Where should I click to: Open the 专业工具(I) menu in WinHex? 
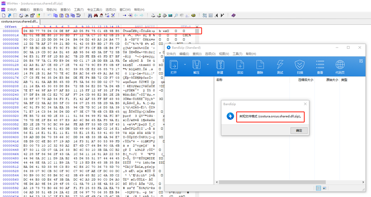point(95,10)
